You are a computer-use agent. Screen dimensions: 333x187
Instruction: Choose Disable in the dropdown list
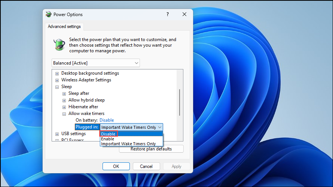[x=131, y=134]
